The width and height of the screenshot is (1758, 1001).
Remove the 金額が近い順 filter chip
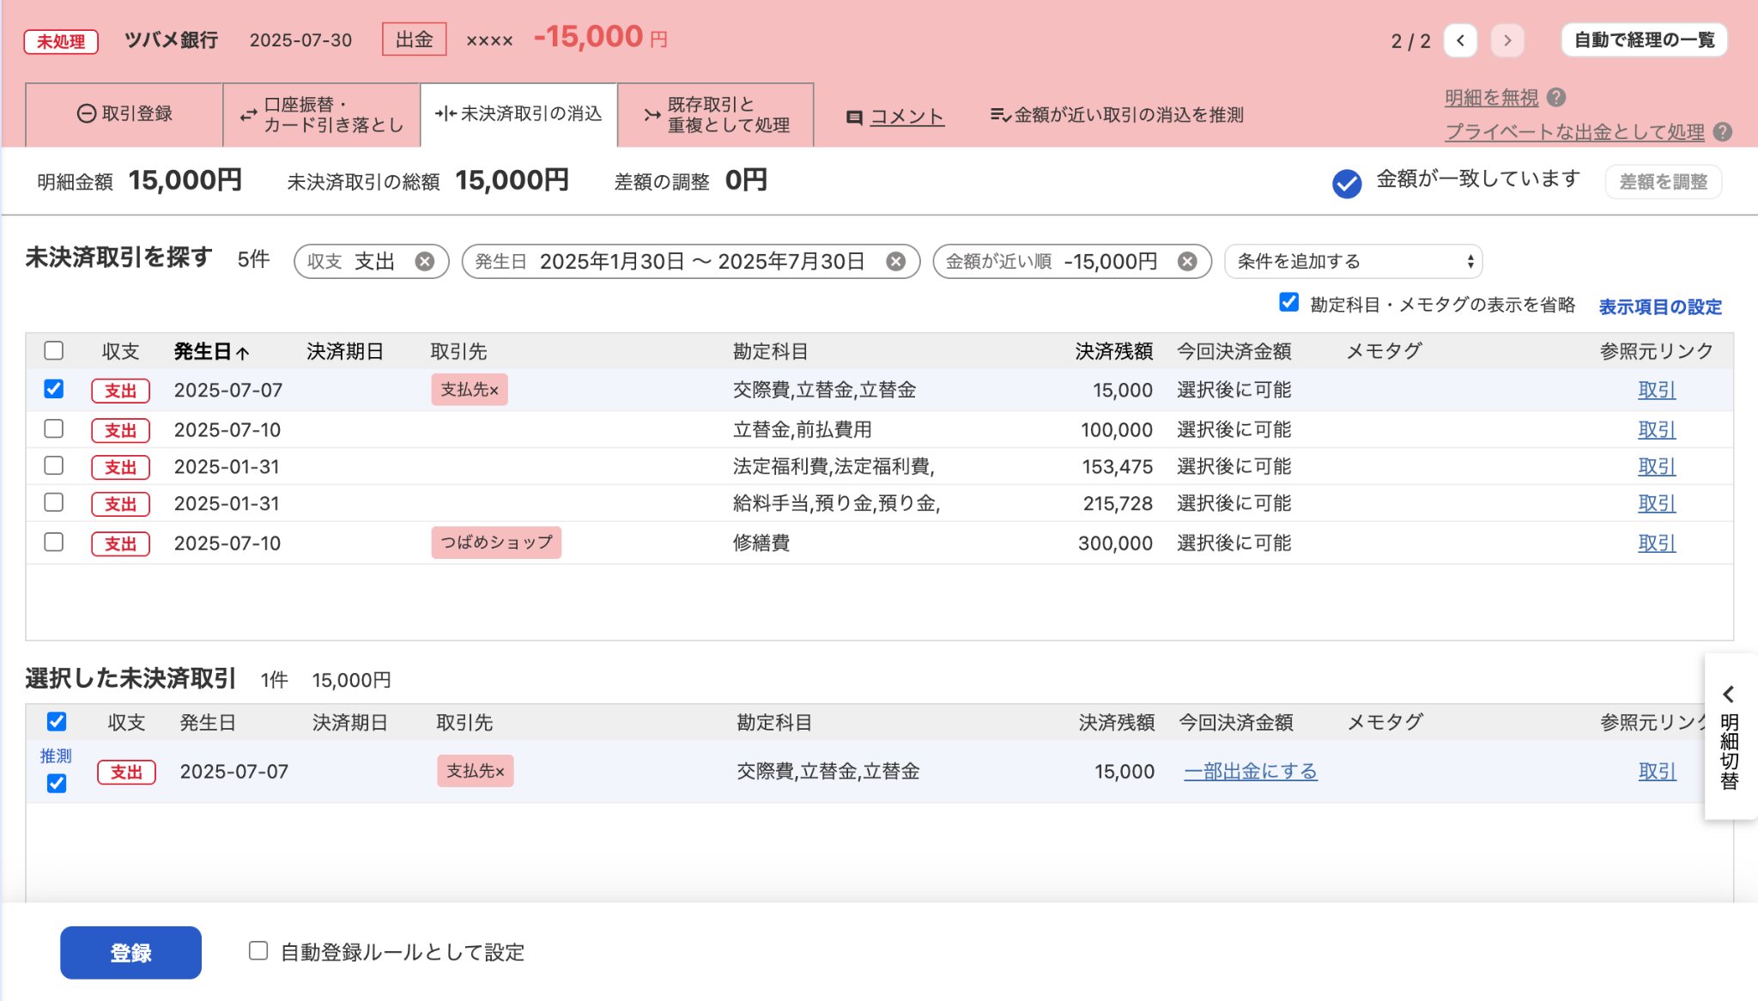[x=1187, y=262]
